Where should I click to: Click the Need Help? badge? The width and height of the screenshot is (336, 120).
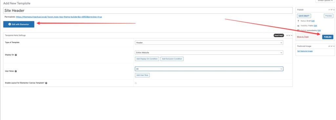tap(279, 35)
